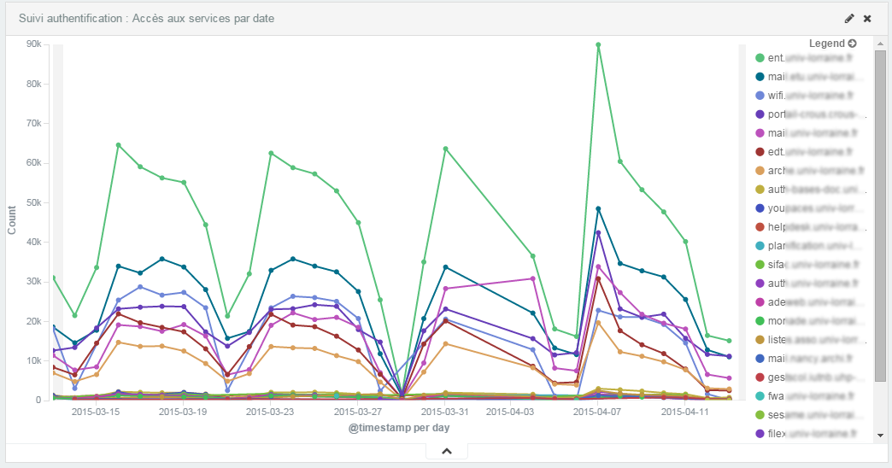Click the blue dot next to wifi legend entry

click(x=759, y=96)
